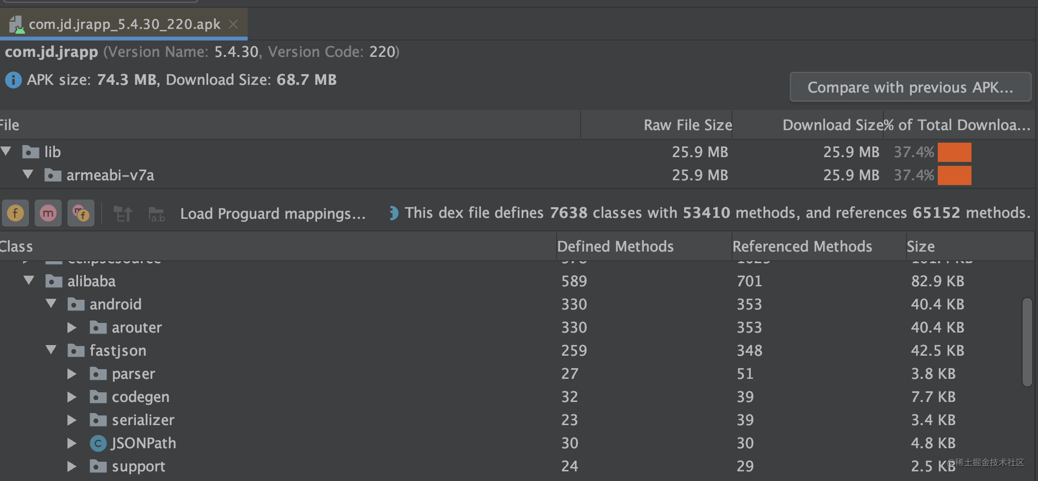Select the com.jd.jrapp_5.4.30_220.apk tab
The height and width of the screenshot is (481, 1038).
[x=124, y=24]
